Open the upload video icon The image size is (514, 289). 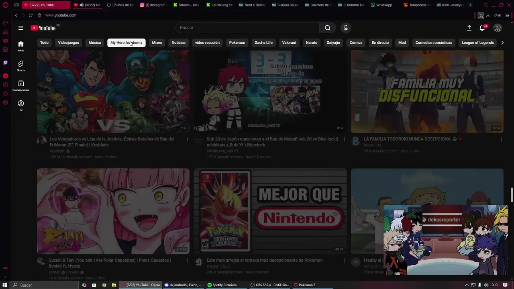469,28
